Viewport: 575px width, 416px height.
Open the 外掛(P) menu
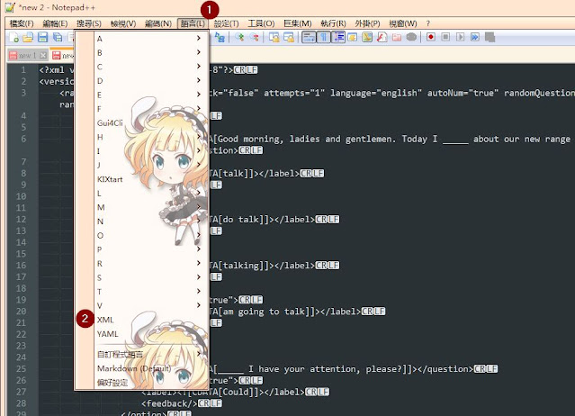pos(367,23)
